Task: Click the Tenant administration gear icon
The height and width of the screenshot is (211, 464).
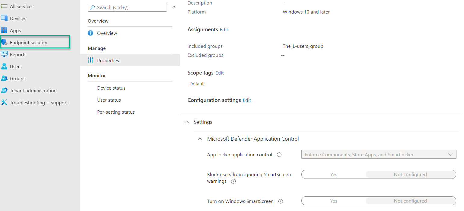Action: 4,90
